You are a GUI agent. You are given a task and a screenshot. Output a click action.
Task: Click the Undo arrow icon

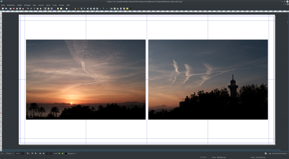pyautogui.click(x=28, y=8)
